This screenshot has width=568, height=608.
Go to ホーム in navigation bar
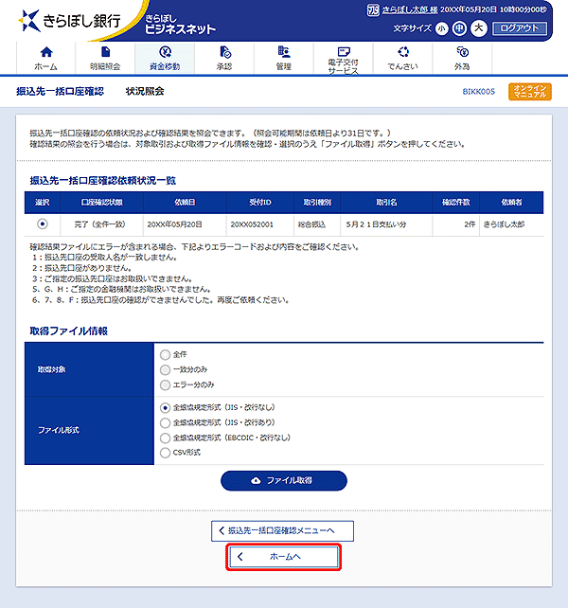pos(46,58)
